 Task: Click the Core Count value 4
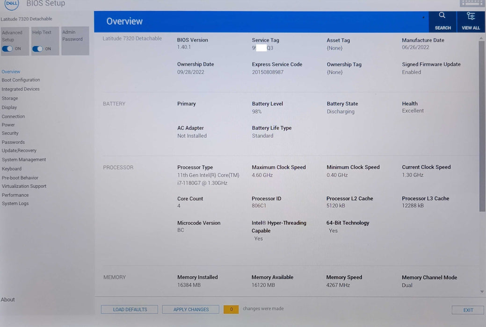[x=179, y=206]
